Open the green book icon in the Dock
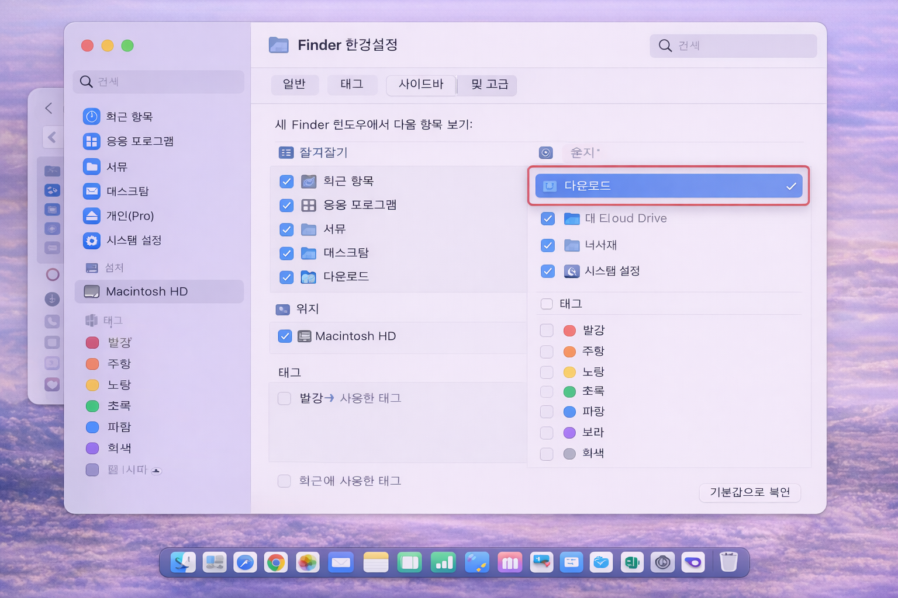Viewport: 898px width, 598px height. (x=410, y=562)
